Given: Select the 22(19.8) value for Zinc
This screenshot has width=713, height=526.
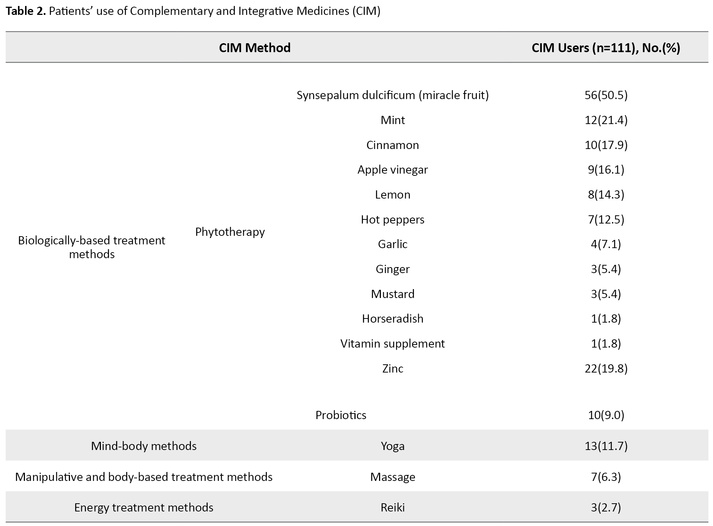Looking at the screenshot, I should [x=606, y=368].
